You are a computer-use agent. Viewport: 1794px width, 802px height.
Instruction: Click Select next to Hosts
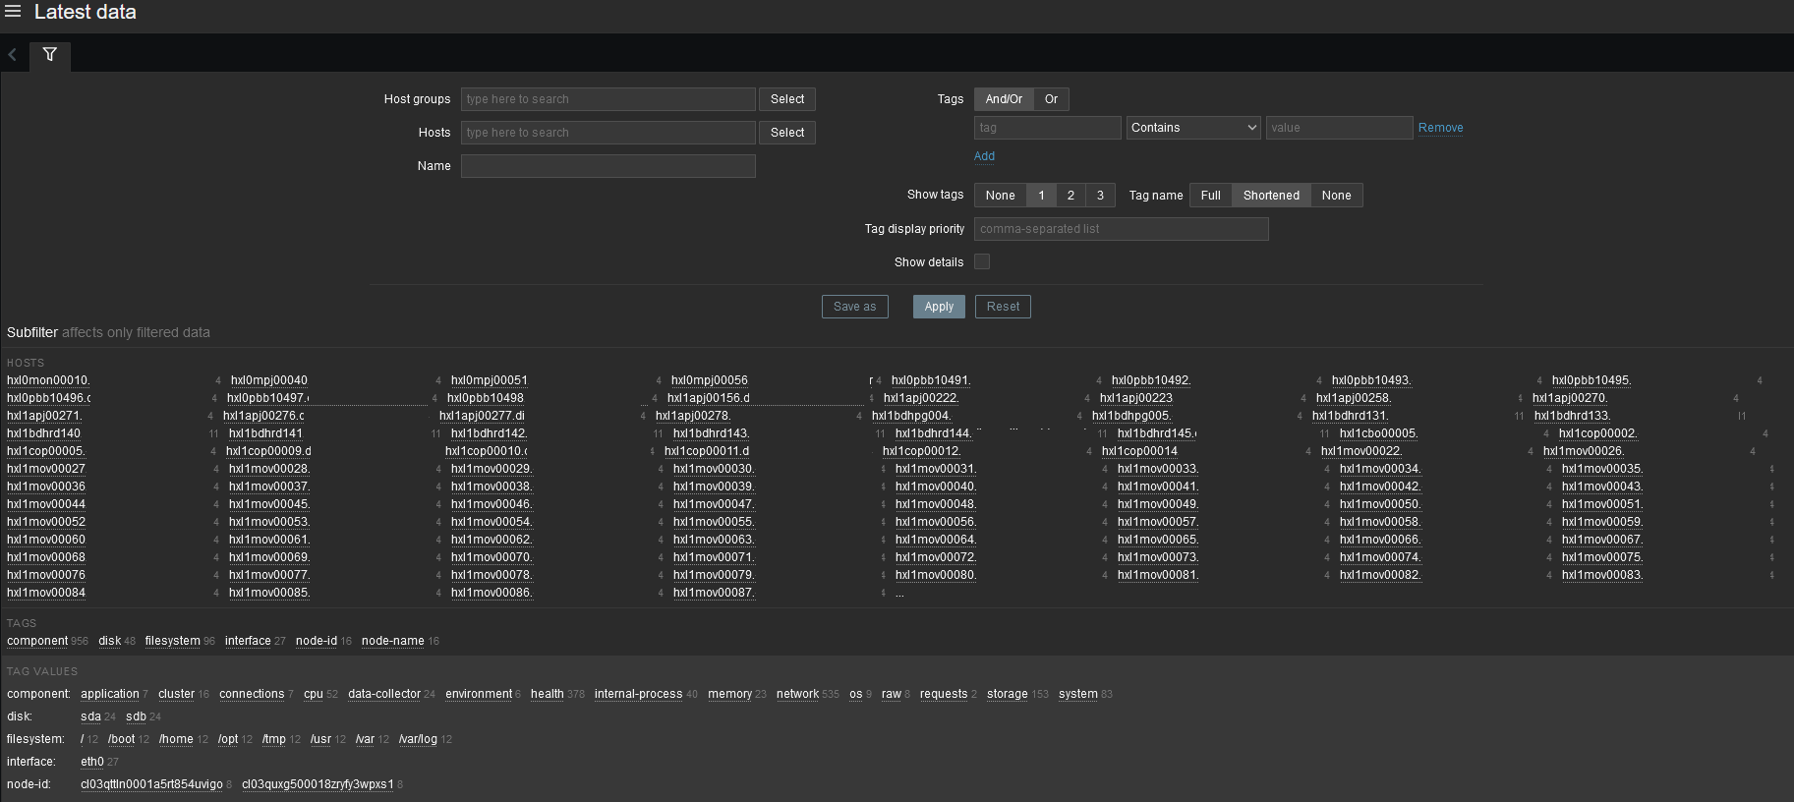(786, 133)
